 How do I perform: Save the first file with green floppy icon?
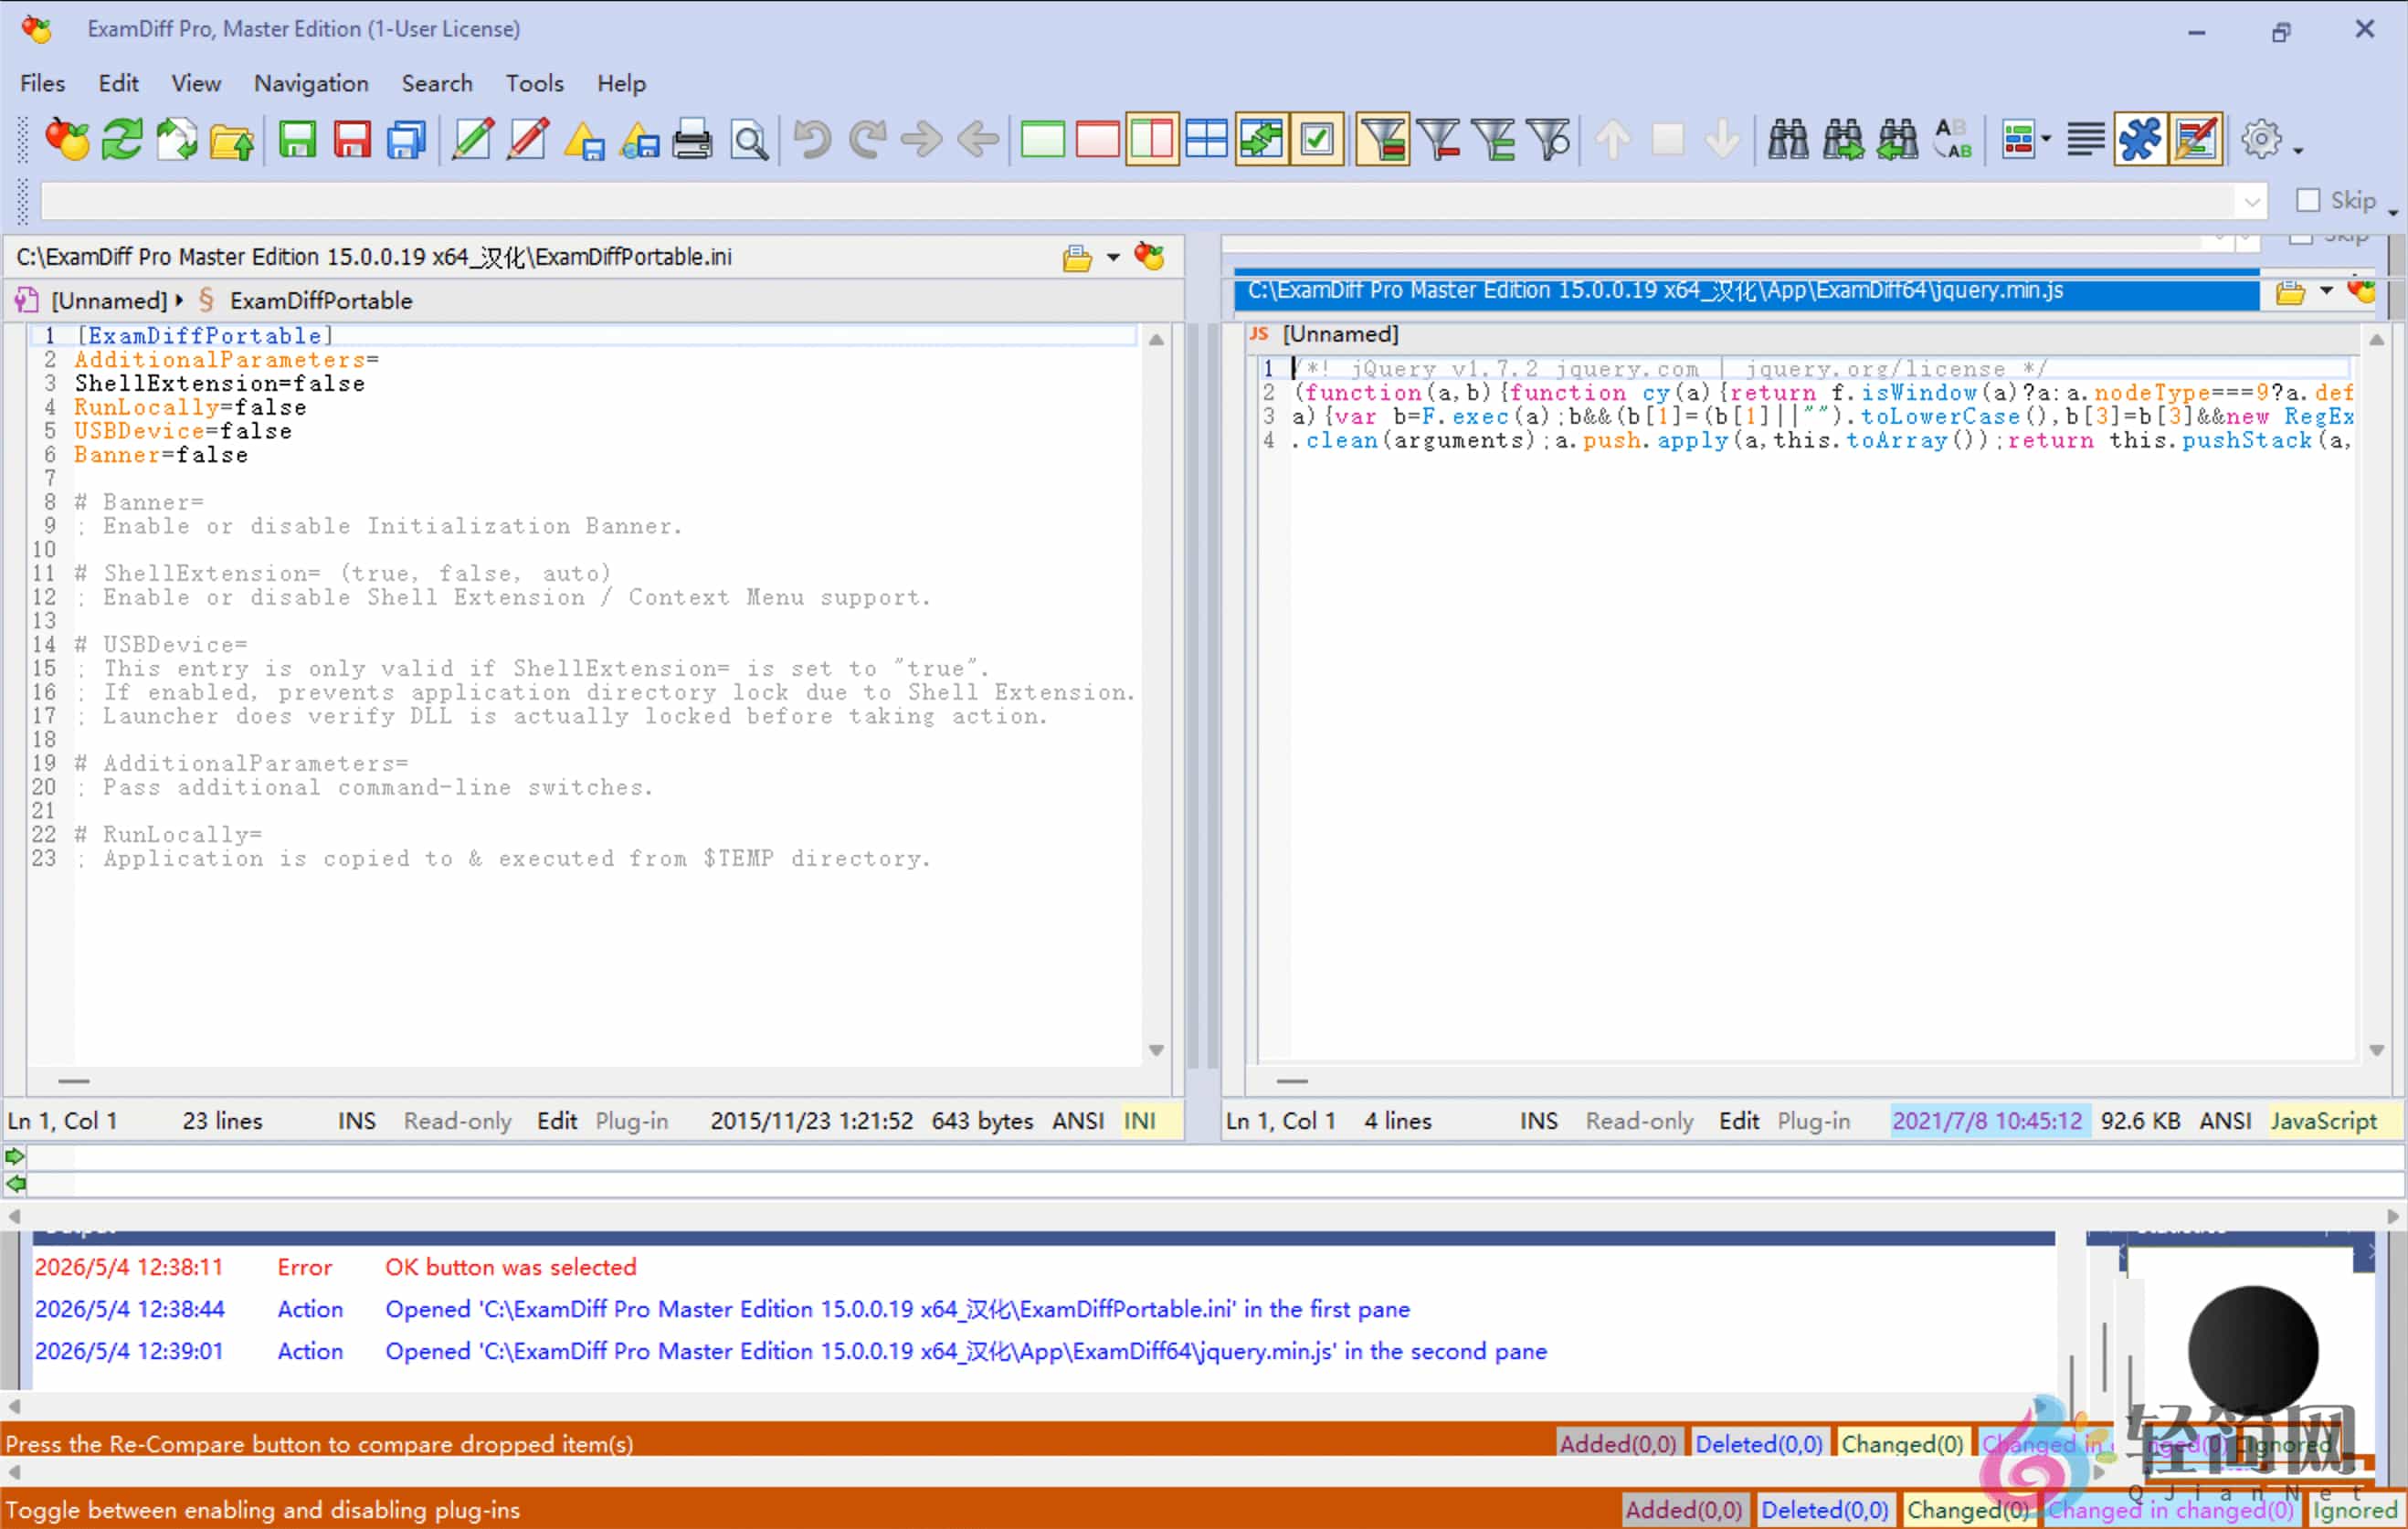click(297, 140)
